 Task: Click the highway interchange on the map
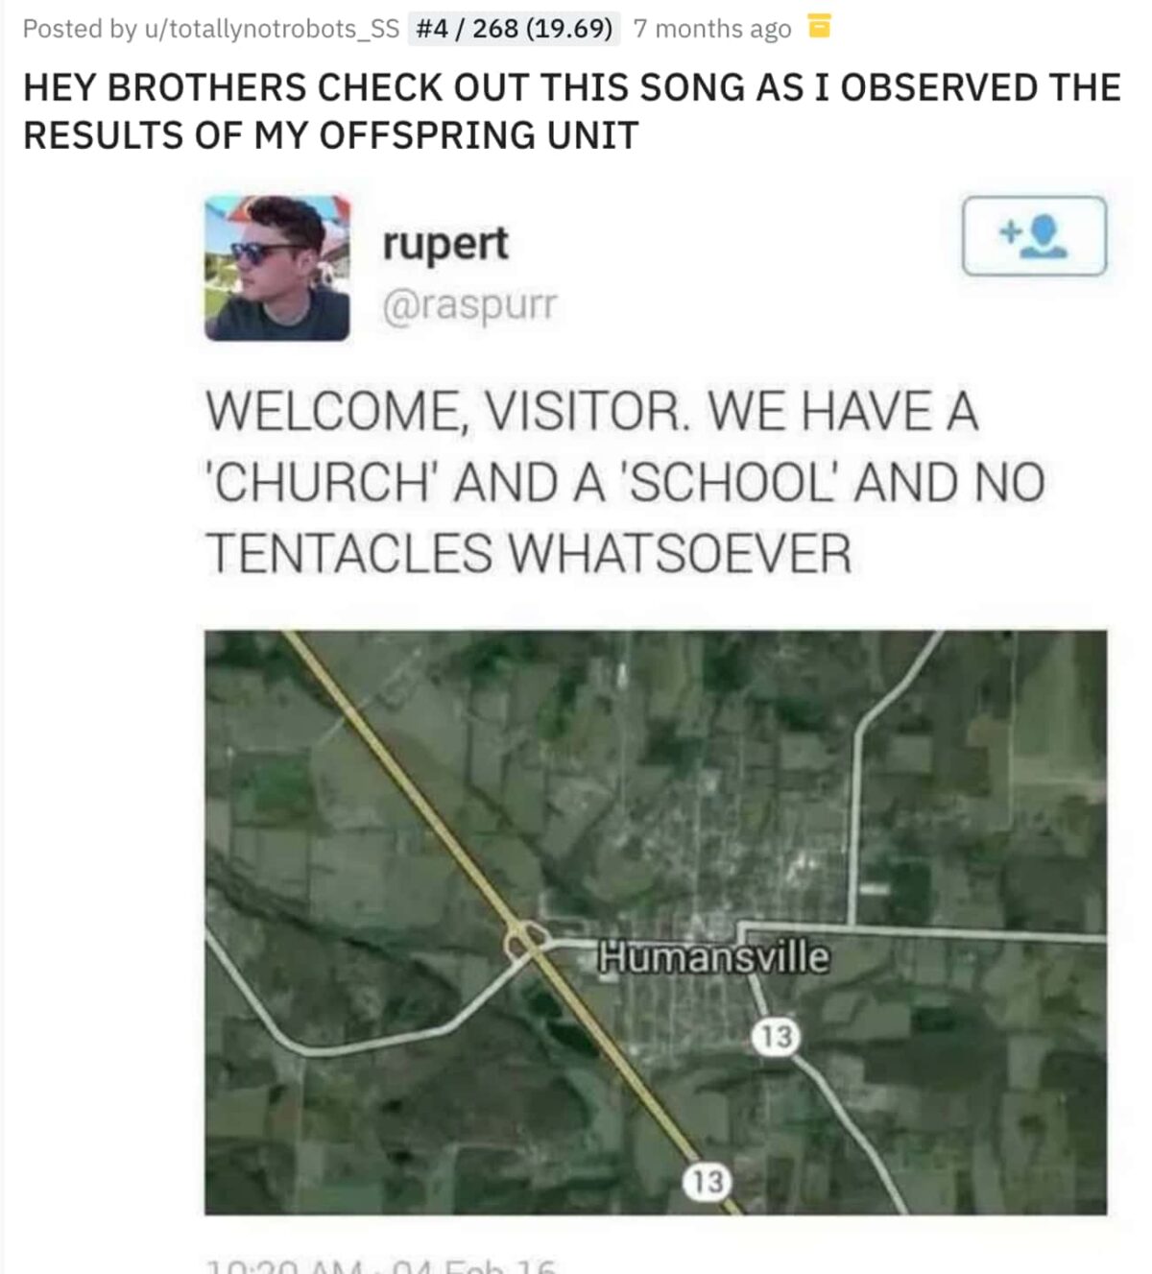[527, 935]
